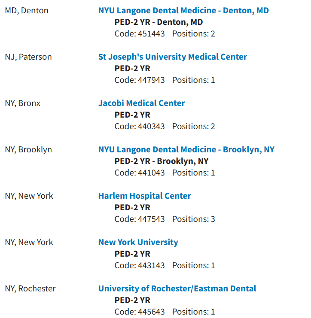Select the PED-2 YR - Denton, MD program title

tap(159, 22)
